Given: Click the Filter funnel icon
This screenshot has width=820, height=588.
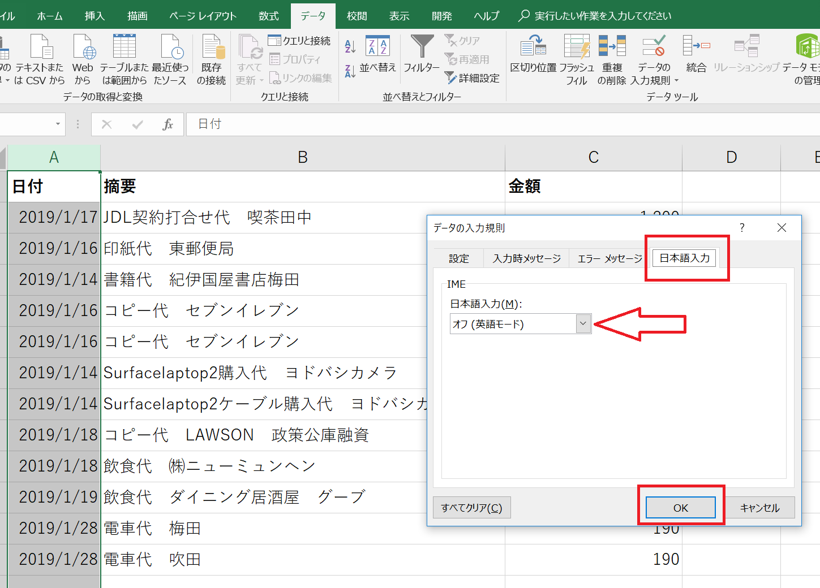Looking at the screenshot, I should (422, 47).
